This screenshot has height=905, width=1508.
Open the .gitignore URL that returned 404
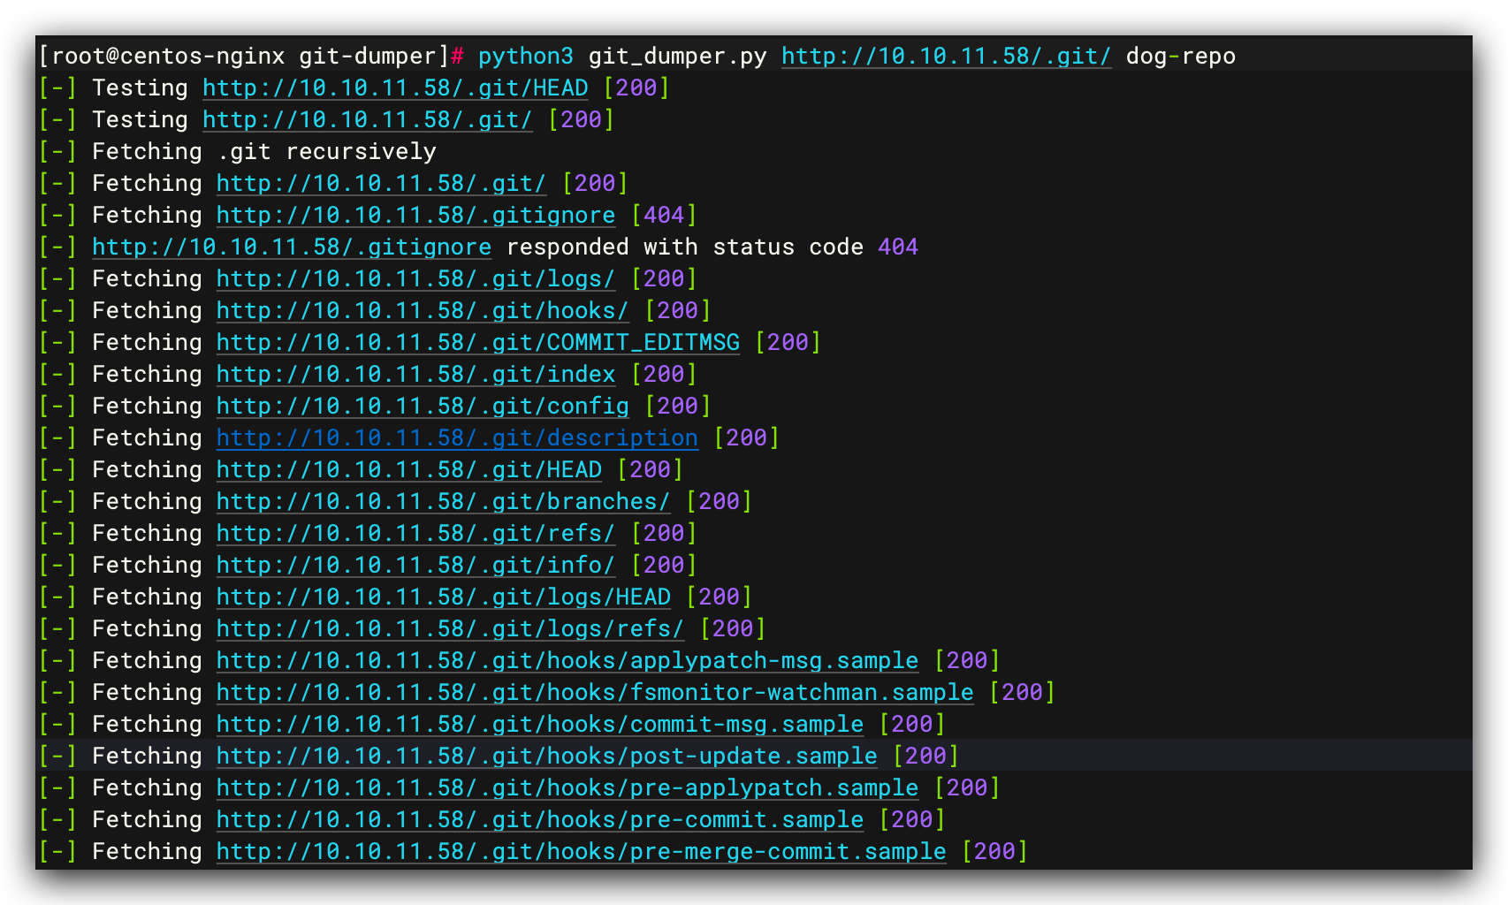(x=292, y=247)
